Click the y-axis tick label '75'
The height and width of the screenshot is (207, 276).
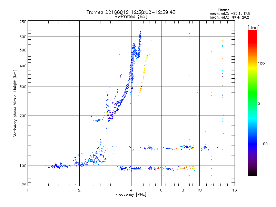point(24,185)
